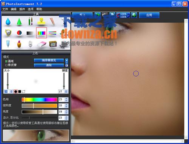The image size is (189, 144).
Task: Click the 应用 apply button
Action: [x=149, y=15]
